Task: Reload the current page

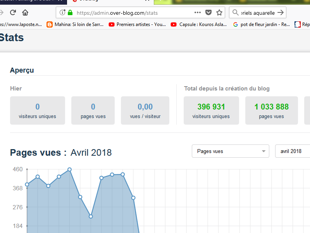Action: (13, 13)
